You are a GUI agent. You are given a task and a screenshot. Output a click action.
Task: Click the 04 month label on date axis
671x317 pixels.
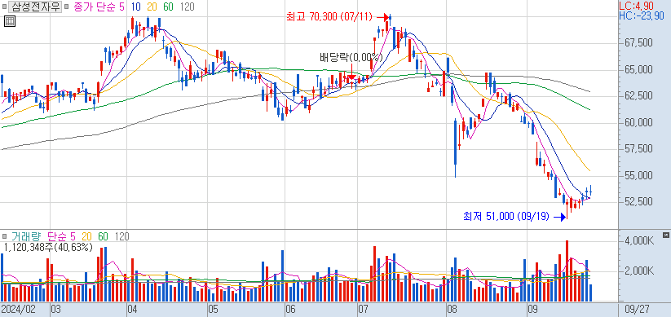(132, 310)
